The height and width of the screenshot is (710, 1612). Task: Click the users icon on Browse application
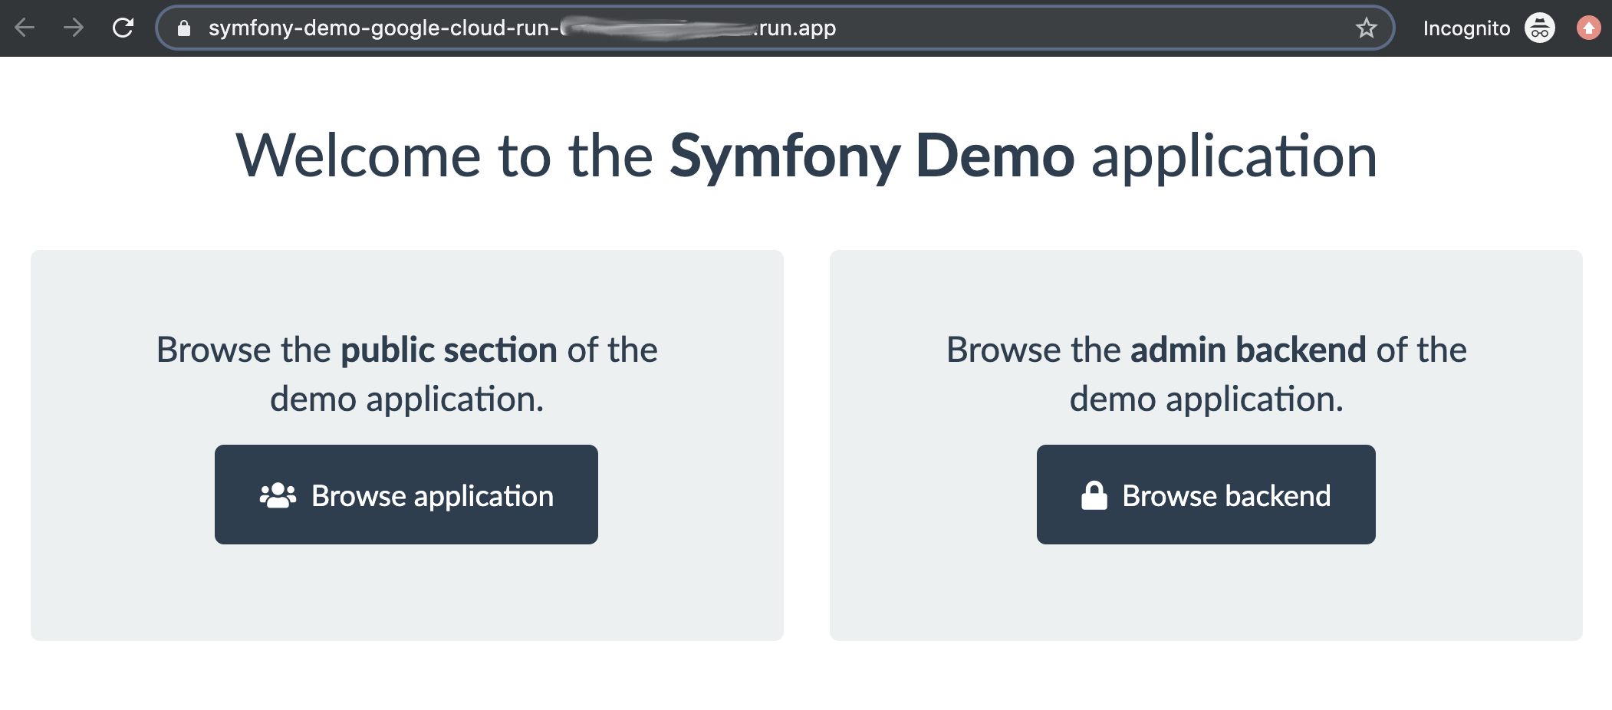278,495
